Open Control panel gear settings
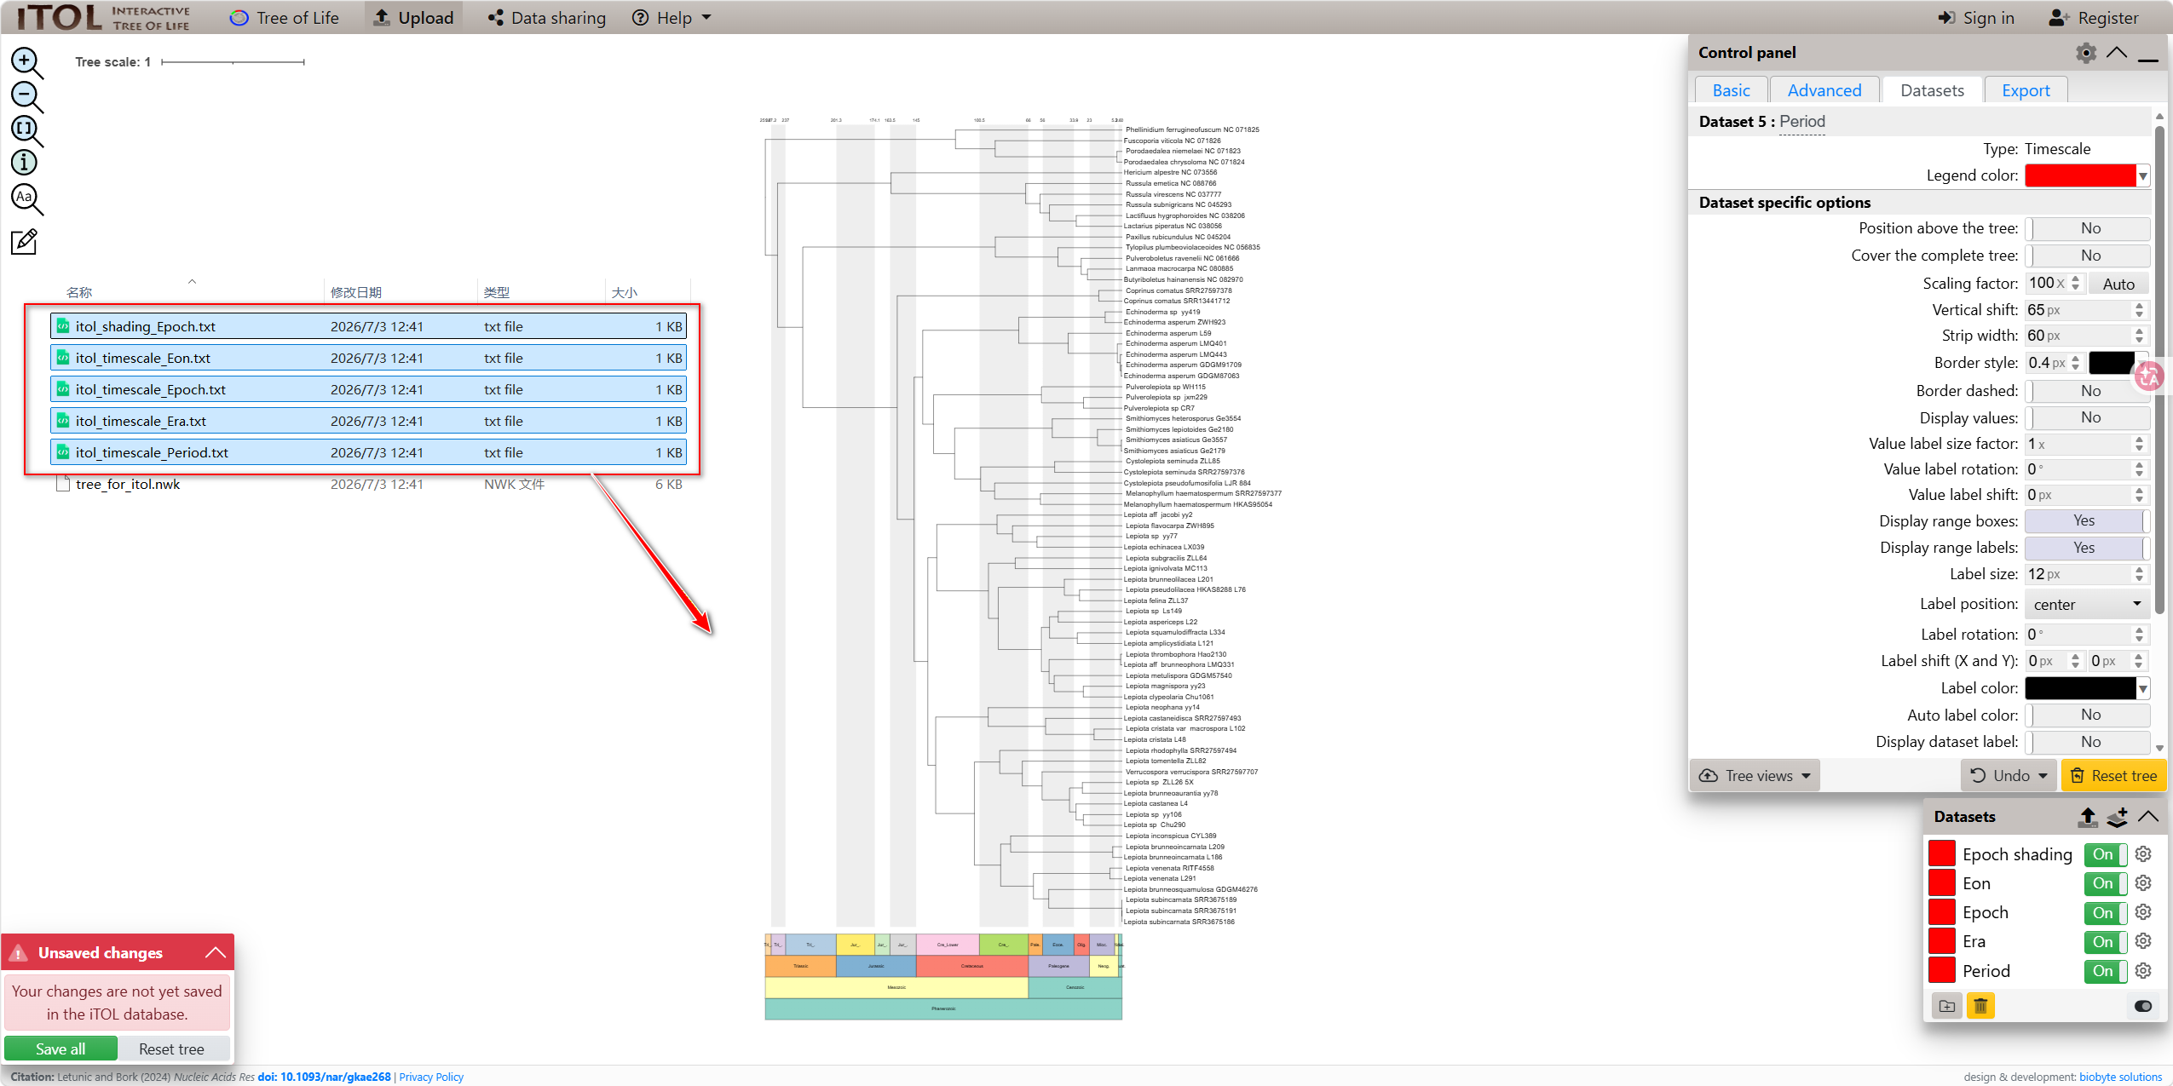Image resolution: width=2173 pixels, height=1086 pixels. pos(2085,53)
